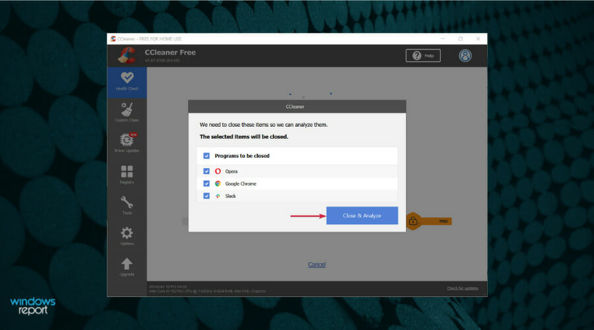Uncheck the Slack checkbox
Image resolution: width=594 pixels, height=330 pixels.
coord(207,196)
